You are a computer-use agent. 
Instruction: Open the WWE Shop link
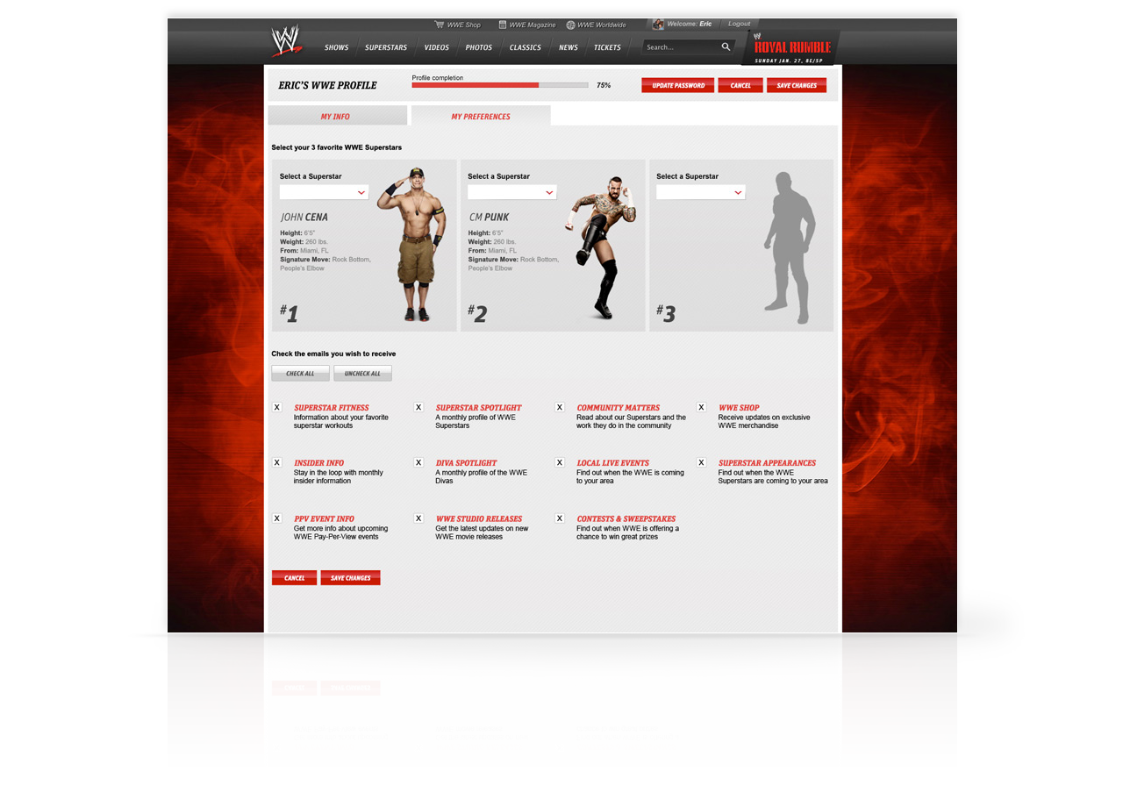[x=464, y=25]
